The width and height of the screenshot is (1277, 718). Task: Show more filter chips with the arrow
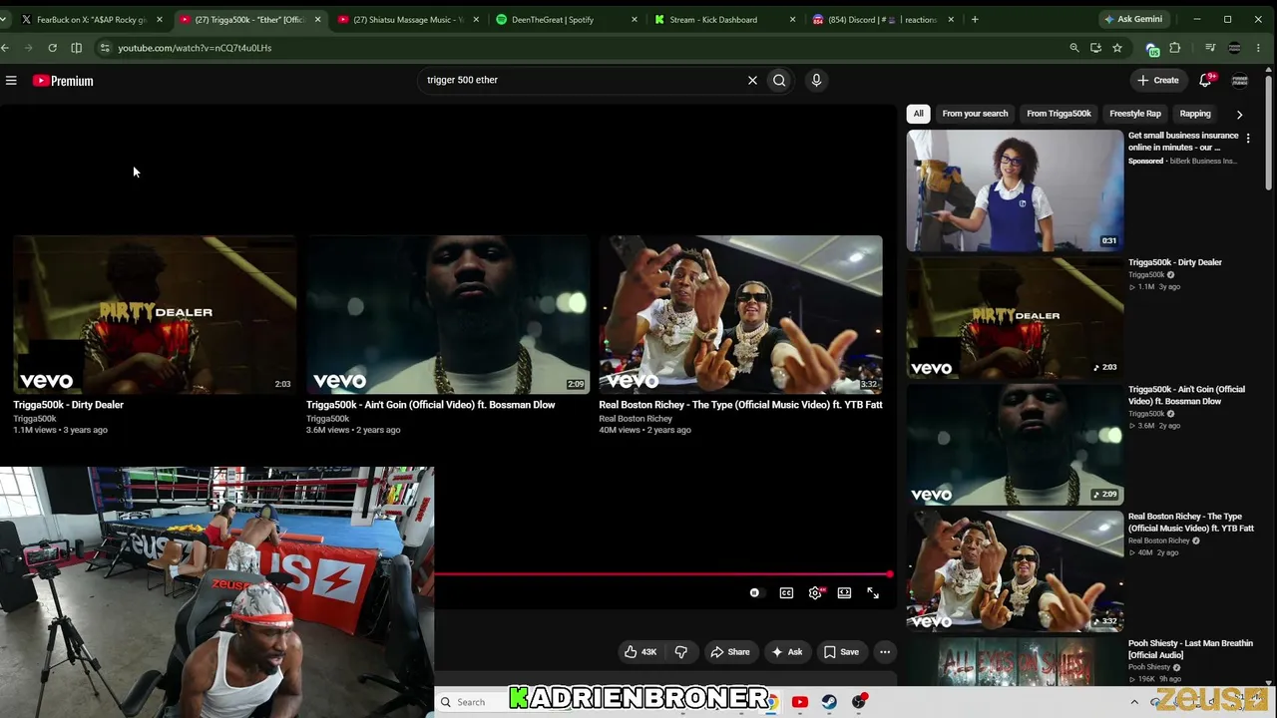click(x=1239, y=114)
